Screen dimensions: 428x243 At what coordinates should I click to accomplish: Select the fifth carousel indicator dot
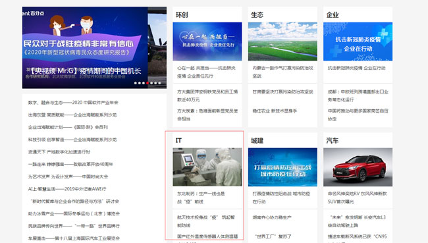[151, 83]
